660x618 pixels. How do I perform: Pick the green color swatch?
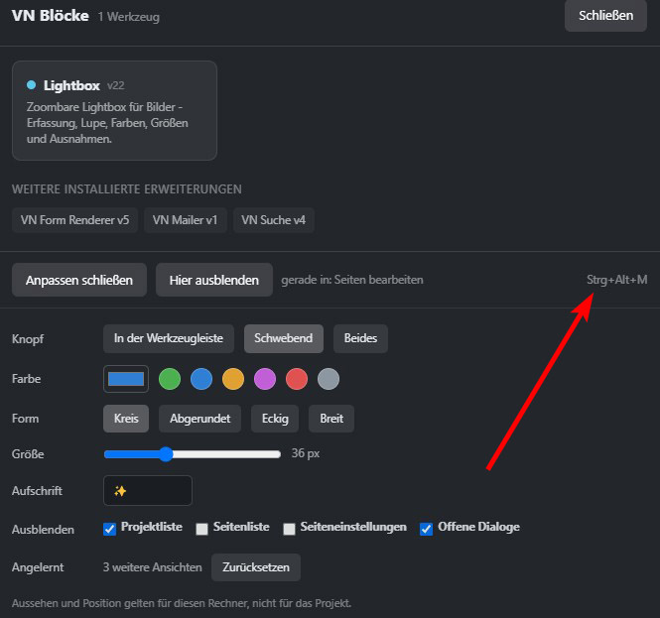coord(170,379)
